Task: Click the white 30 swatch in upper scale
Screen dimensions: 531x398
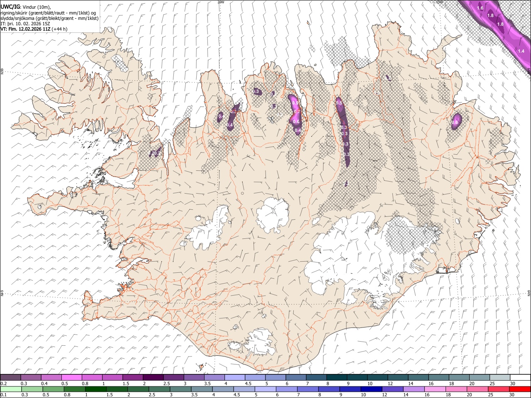Action: pos(520,377)
